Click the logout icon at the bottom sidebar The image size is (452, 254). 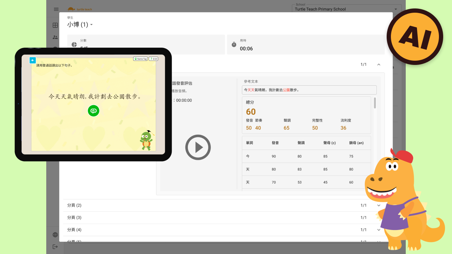(55, 247)
